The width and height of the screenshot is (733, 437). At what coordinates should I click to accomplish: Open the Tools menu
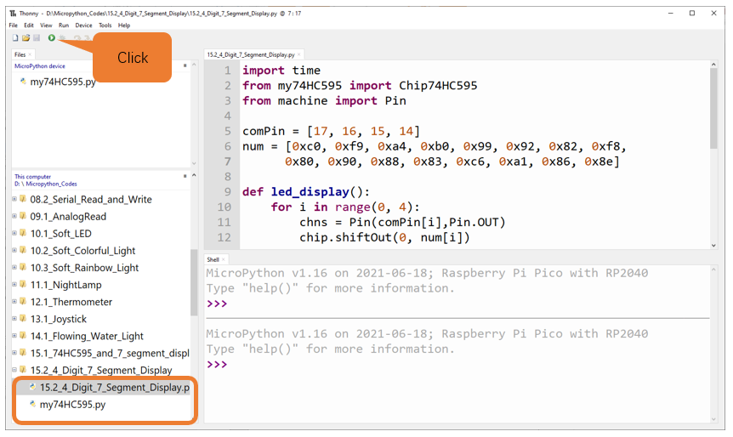105,26
